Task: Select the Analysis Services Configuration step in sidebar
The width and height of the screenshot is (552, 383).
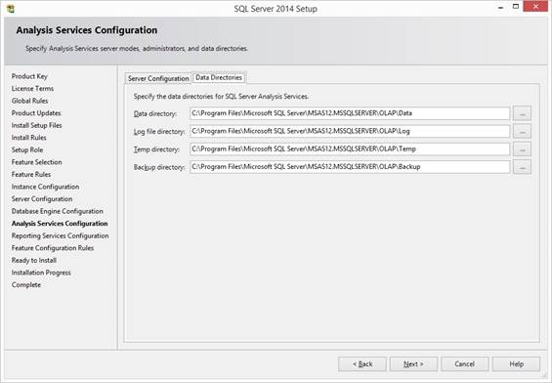Action: click(60, 224)
